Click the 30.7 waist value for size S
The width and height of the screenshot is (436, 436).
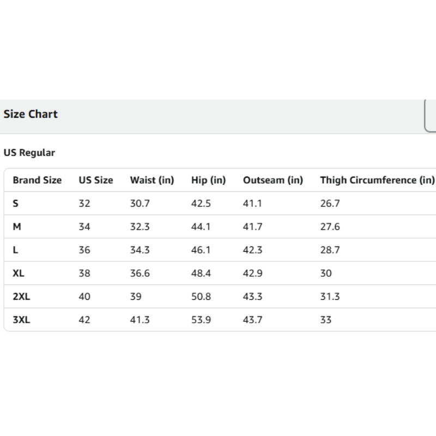point(140,204)
